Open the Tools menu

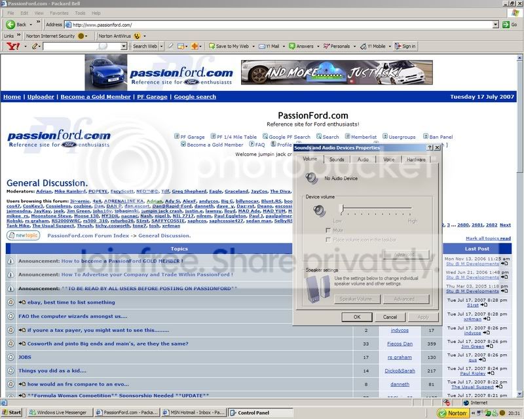point(80,13)
